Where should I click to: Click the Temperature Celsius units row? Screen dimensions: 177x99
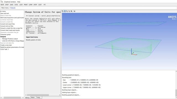click(35, 32)
